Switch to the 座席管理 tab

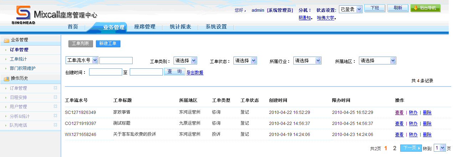click(144, 27)
